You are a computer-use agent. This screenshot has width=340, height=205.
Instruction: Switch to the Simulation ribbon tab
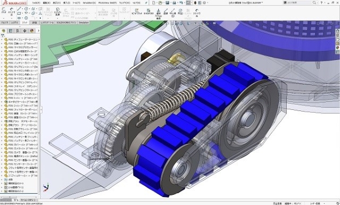(83, 23)
